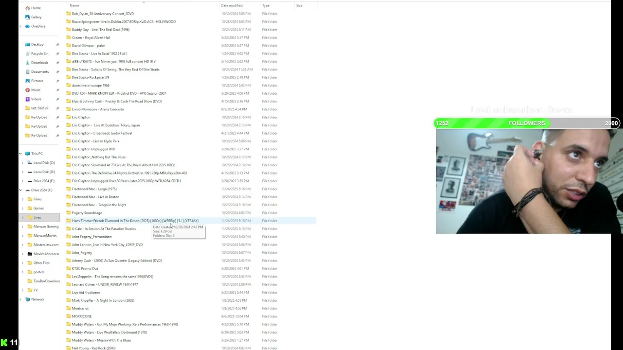The width and height of the screenshot is (623, 350).
Task: Click the Home icon in the navigation pane
Action: point(27,8)
